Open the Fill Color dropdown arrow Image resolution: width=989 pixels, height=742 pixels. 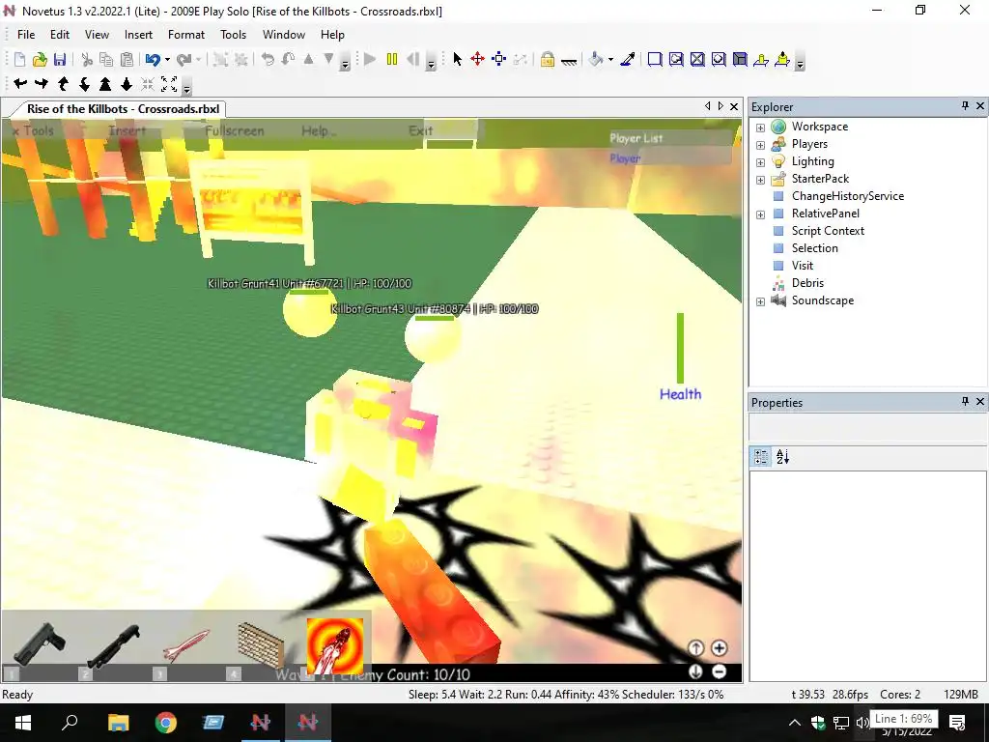pos(610,60)
